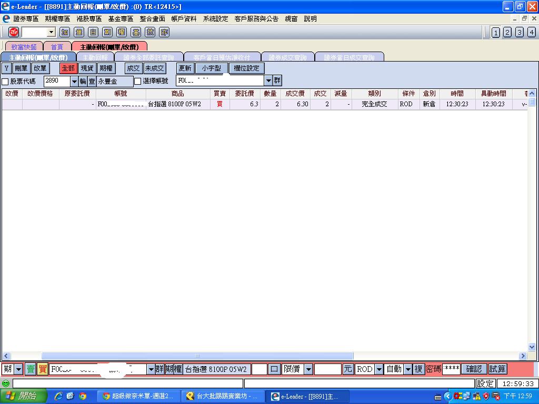
Task: Toggle the 未成交 filter button
Action: tap(155, 68)
